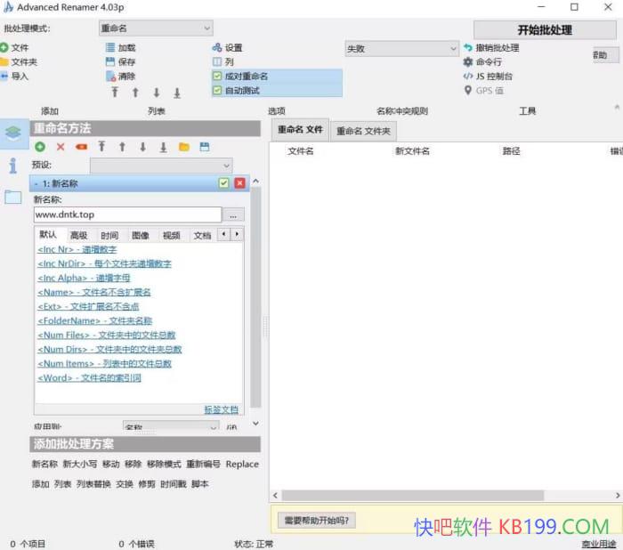The width and height of the screenshot is (623, 550).
Task: Disable the 自动测试 checkbox
Action: pos(217,90)
